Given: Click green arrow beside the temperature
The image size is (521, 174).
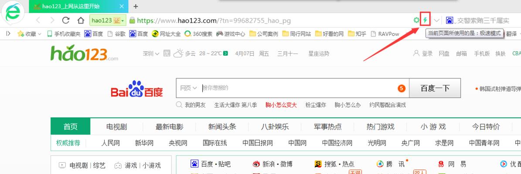Looking at the screenshot, I should [225, 54].
